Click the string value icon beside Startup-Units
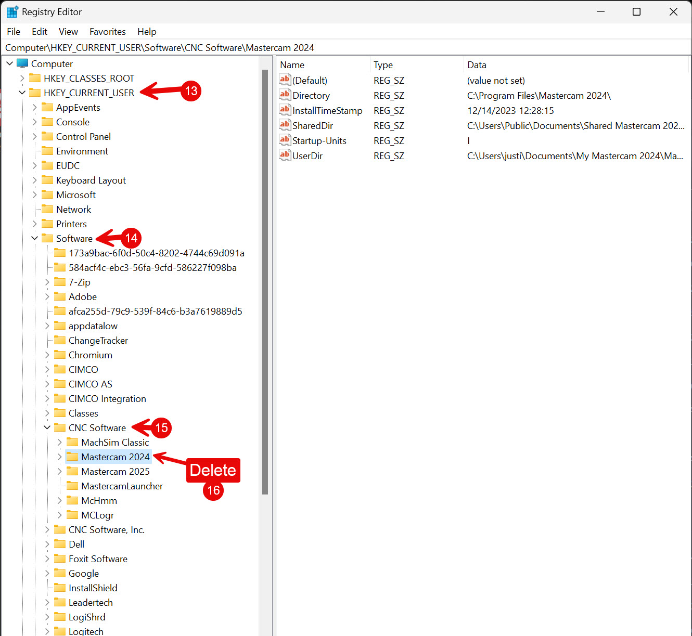This screenshot has width=692, height=636. click(285, 140)
